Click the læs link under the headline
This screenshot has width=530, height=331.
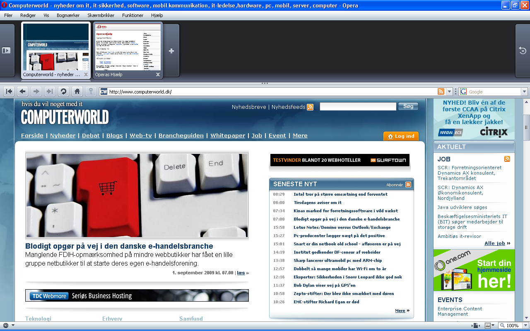(x=241, y=273)
